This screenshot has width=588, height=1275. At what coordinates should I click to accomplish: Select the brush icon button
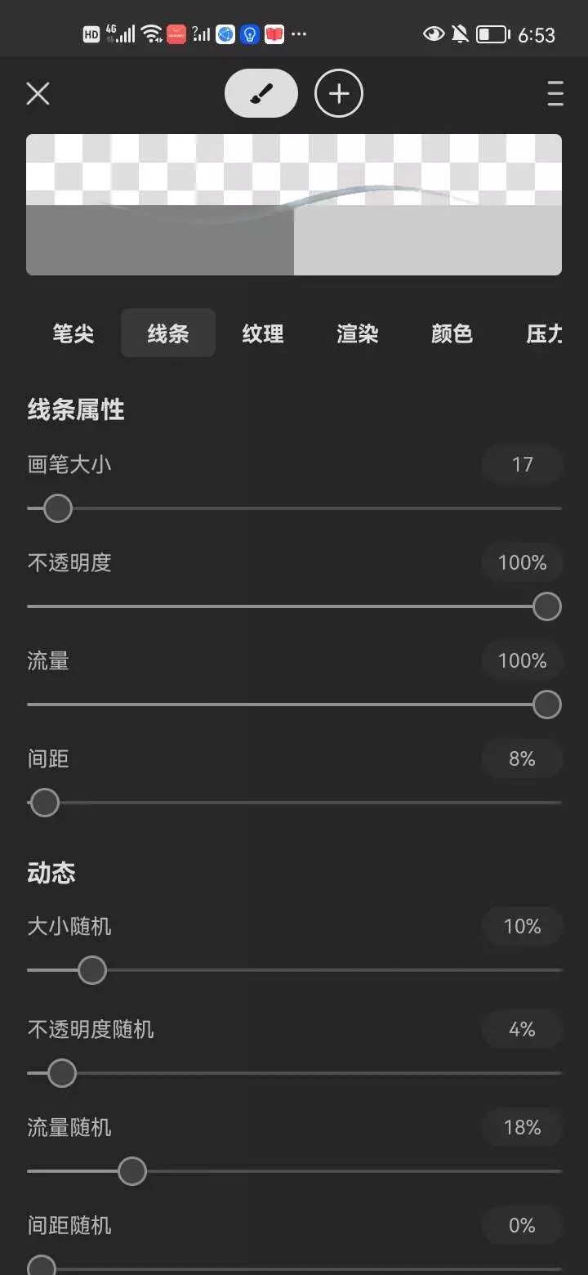(x=261, y=94)
